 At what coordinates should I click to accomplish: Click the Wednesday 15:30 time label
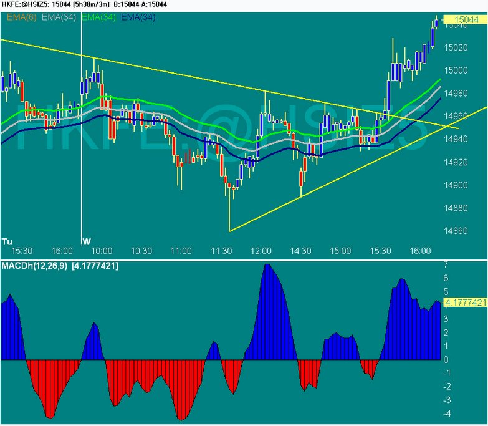coord(380,251)
